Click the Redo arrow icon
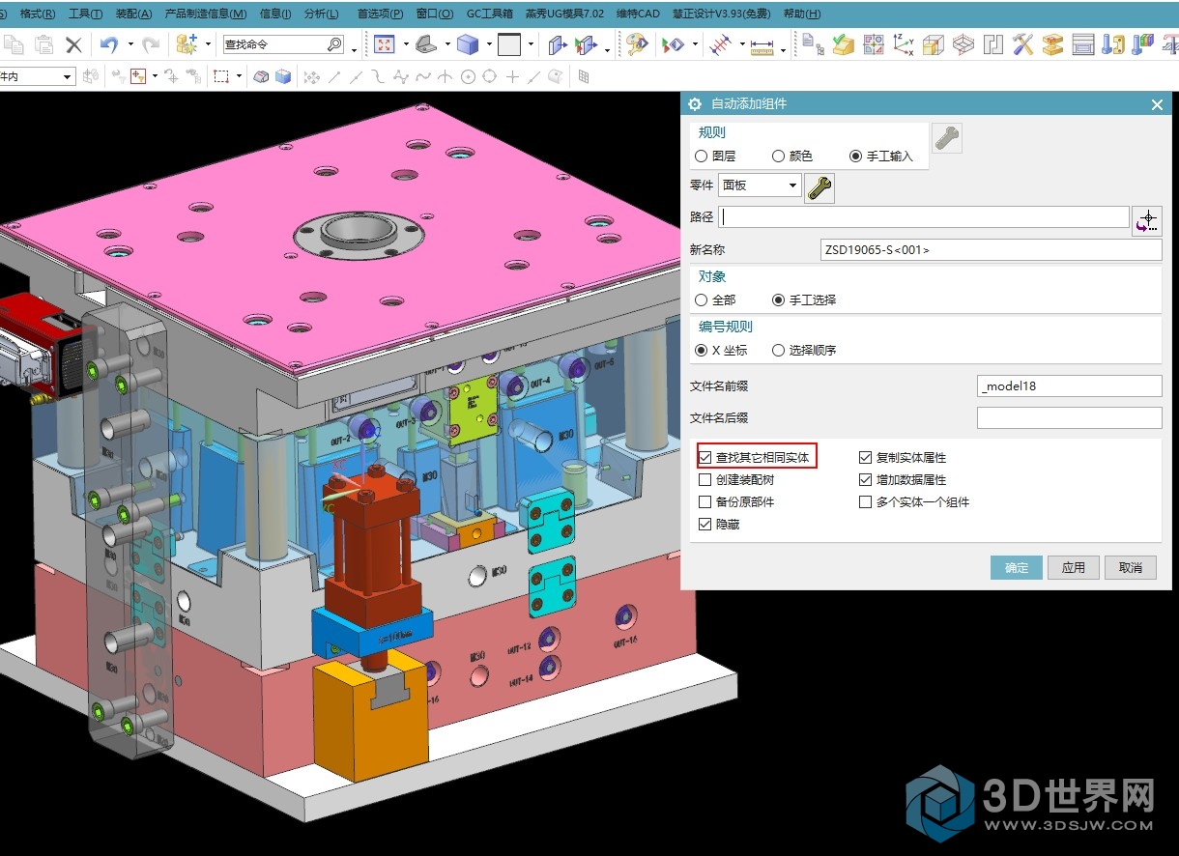Screen dimensions: 1179x856 tap(151, 44)
